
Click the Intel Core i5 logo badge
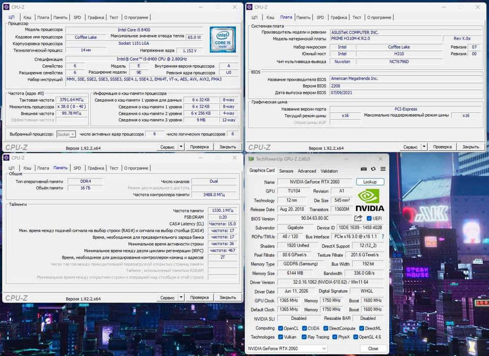click(223, 39)
